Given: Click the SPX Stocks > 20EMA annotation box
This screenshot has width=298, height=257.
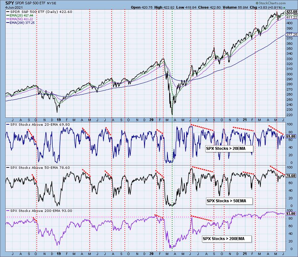Looking at the screenshot, I should coord(229,149).
